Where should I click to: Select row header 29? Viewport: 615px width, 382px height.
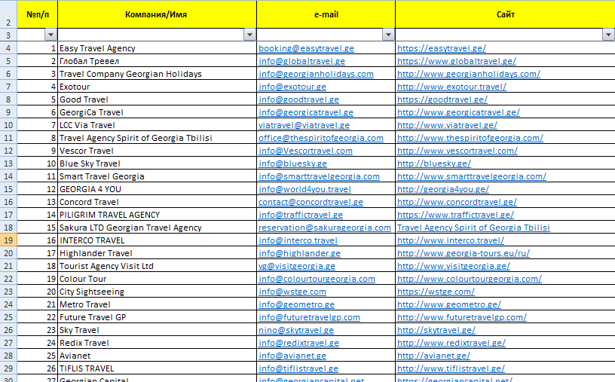click(8, 368)
